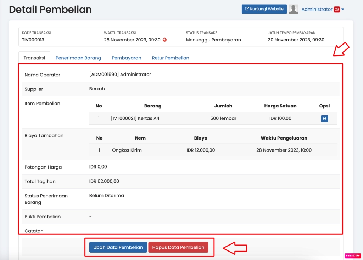Image resolution: width=363 pixels, height=260 pixels.
Task: Click the [IVT000021] Kertas A4 item row
Action: [x=135, y=119]
